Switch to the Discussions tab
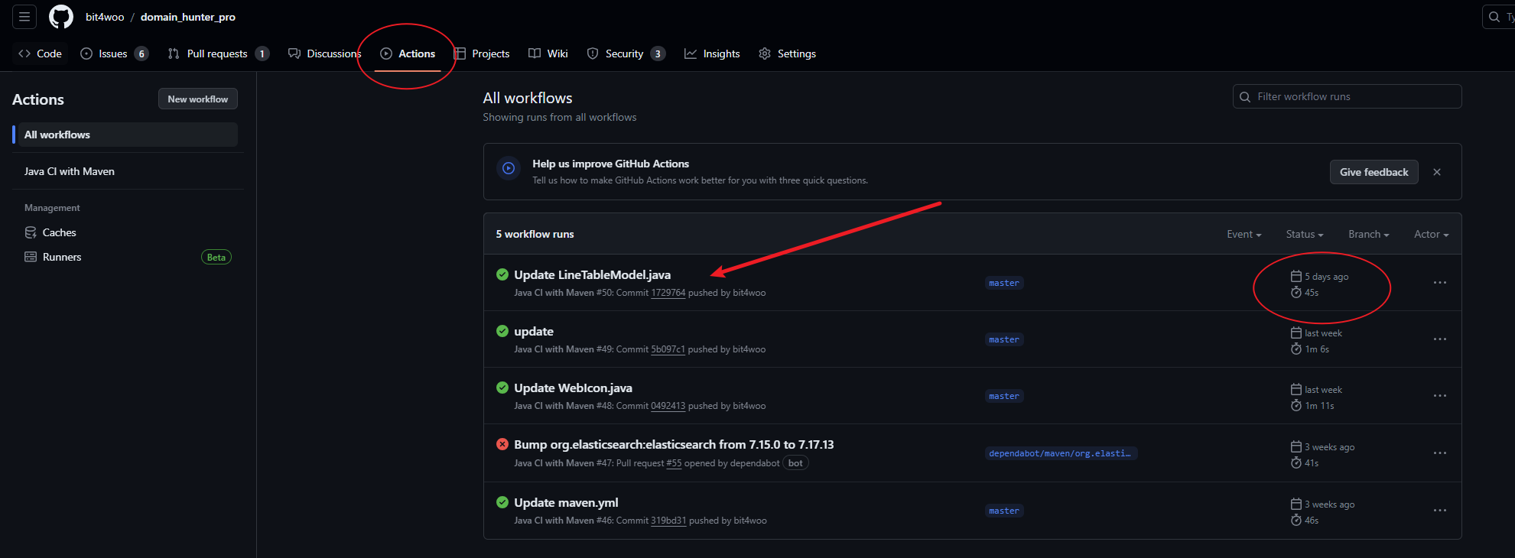Viewport: 1515px width, 558px height. [x=324, y=54]
